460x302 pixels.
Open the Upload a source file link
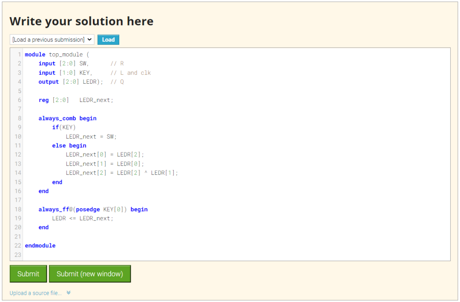[35, 293]
